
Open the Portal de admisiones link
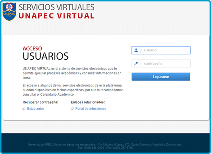(91, 109)
